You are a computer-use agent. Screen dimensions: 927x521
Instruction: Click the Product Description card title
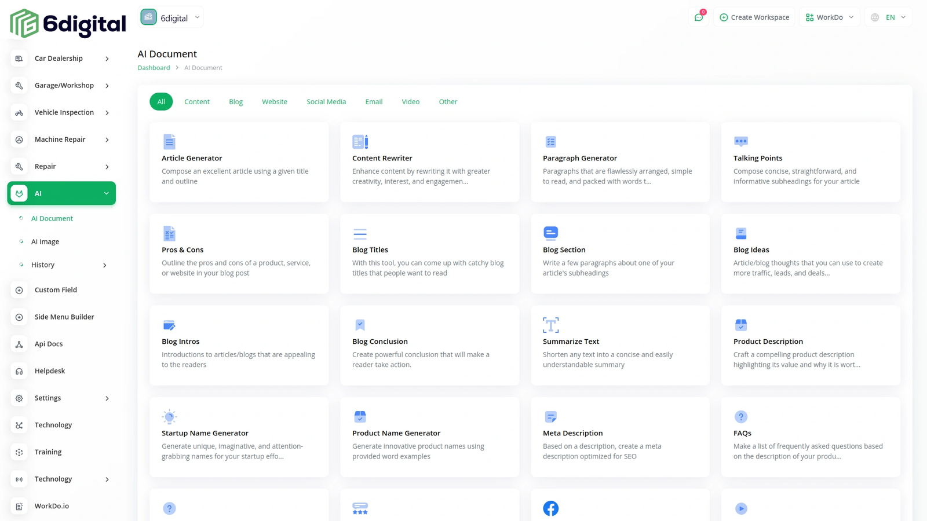[x=768, y=342]
